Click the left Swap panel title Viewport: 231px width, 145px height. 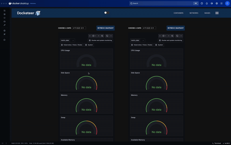pos(63,118)
